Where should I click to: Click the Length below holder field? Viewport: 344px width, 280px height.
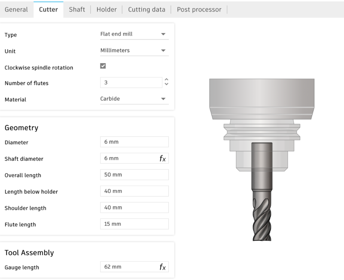(134, 191)
